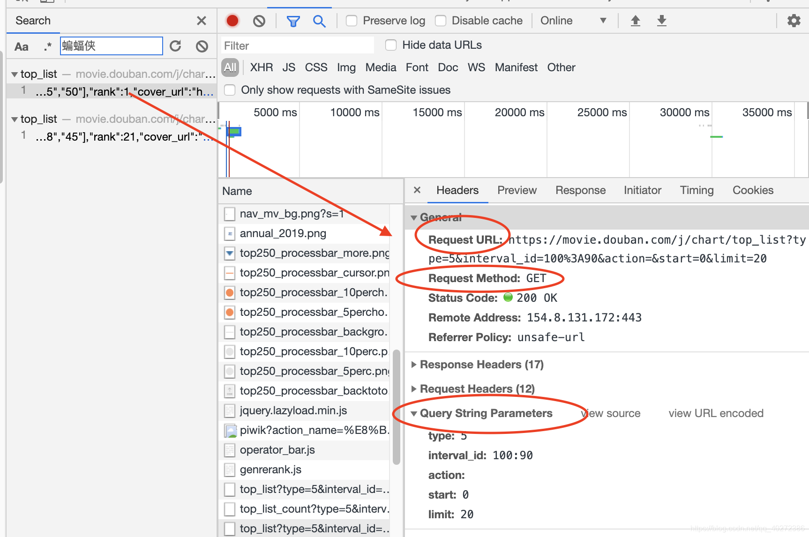The width and height of the screenshot is (809, 537).
Task: Filter requests by Img
Action: [x=346, y=67]
